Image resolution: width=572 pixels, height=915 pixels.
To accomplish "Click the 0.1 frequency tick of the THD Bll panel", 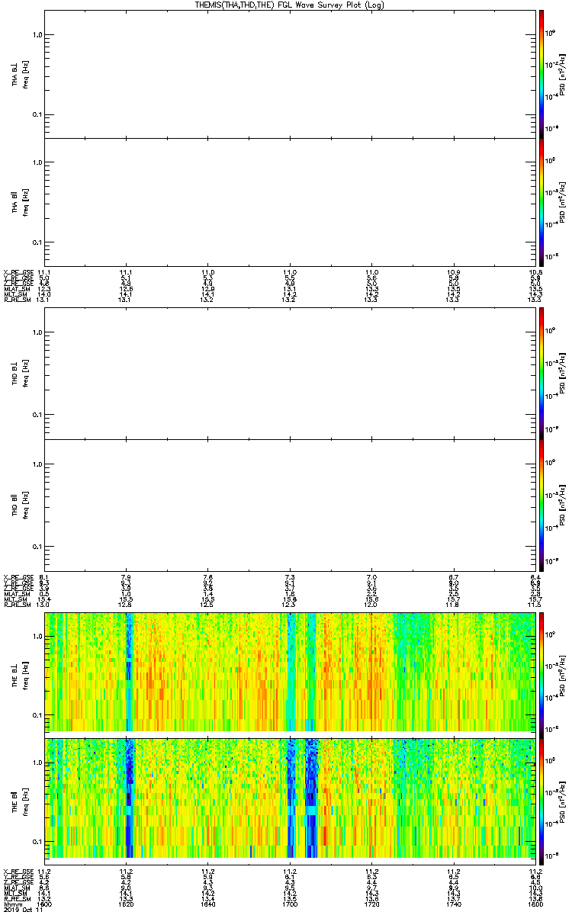I will pyautogui.click(x=37, y=547).
